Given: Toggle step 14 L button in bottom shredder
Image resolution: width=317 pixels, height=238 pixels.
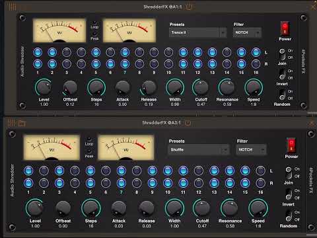Looking at the screenshot, I should coord(230,171).
